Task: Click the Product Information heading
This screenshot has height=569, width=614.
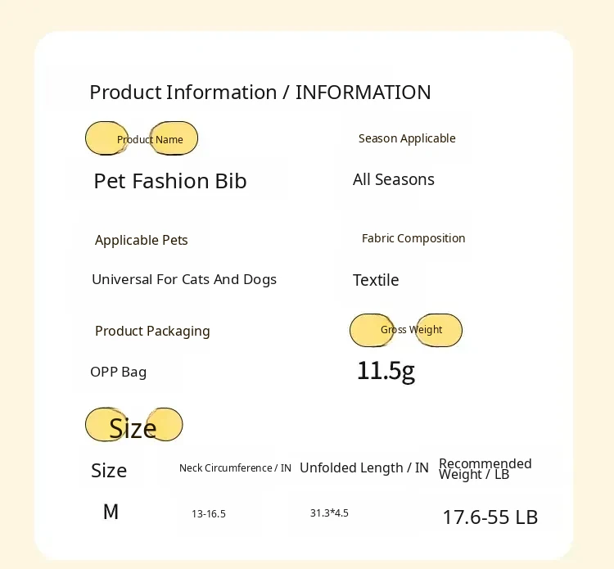Action: (260, 93)
